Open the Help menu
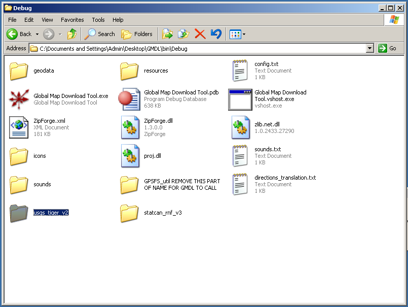This screenshot has height=307, width=408. tap(118, 20)
